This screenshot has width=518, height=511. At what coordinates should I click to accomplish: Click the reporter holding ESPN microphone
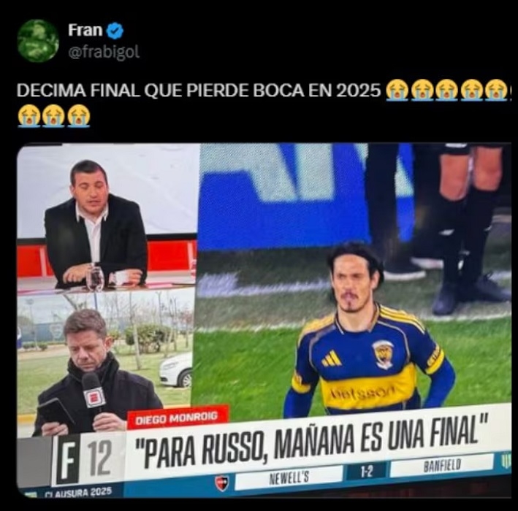tap(96, 374)
